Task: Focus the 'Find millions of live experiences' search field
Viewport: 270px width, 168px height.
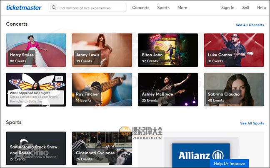Action: pyautogui.click(x=87, y=7)
